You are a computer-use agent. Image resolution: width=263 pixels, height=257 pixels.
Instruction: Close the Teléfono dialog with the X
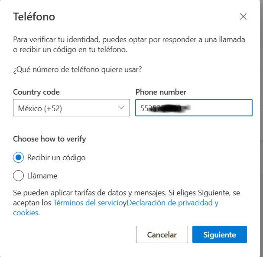tap(243, 17)
